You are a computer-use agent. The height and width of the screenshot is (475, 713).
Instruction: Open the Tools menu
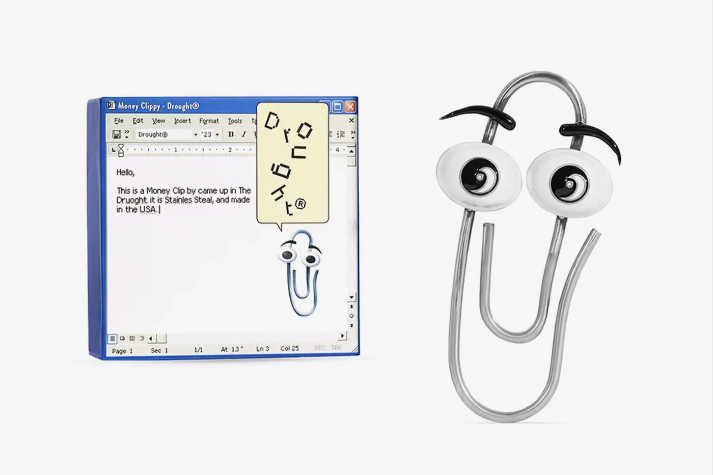(235, 121)
